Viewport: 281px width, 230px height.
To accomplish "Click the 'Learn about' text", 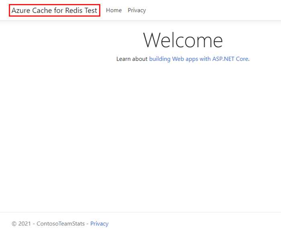I will tap(132, 59).
